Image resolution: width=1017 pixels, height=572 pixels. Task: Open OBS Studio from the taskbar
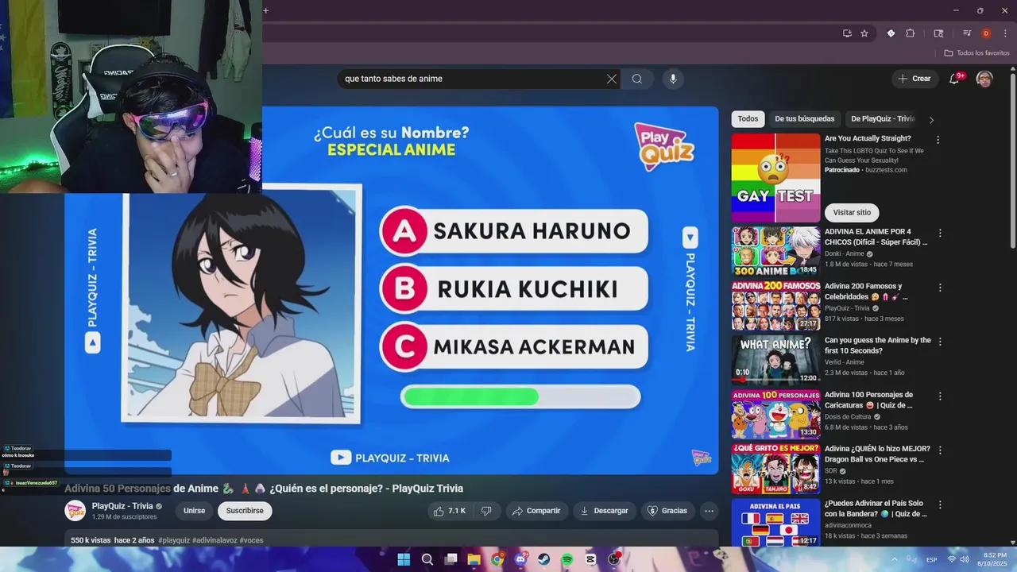613,559
